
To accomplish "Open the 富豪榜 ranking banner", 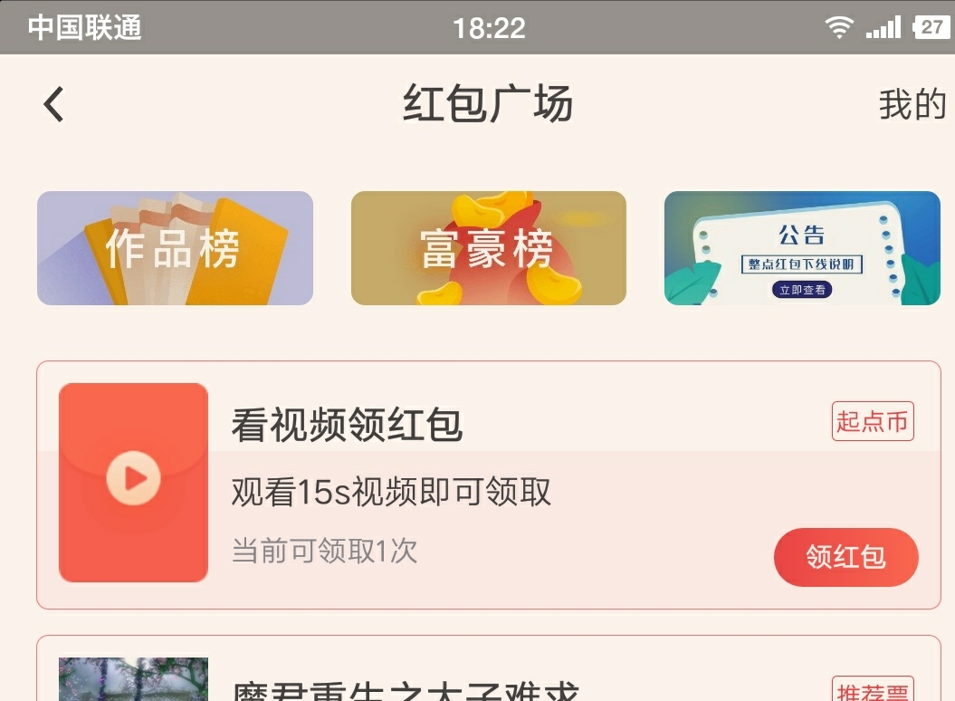I will click(x=489, y=248).
